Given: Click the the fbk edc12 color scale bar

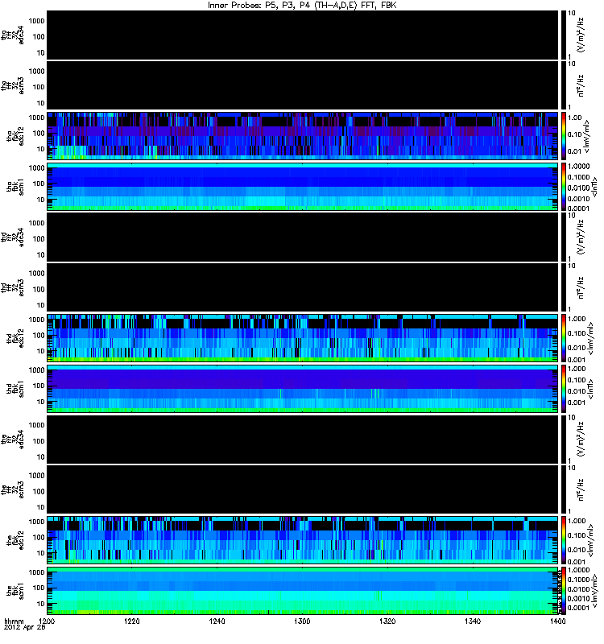Looking at the screenshot, I should click(564, 540).
